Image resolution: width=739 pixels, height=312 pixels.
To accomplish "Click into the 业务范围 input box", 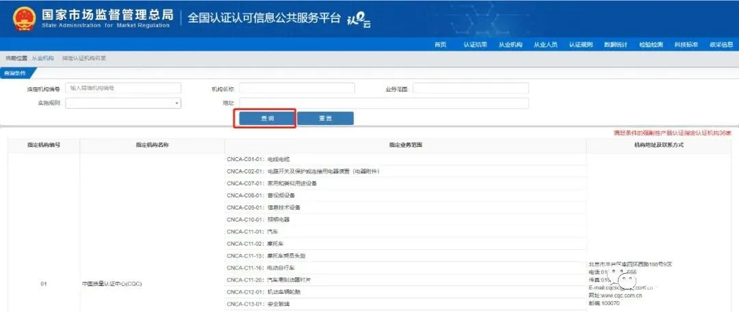I will point(470,88).
